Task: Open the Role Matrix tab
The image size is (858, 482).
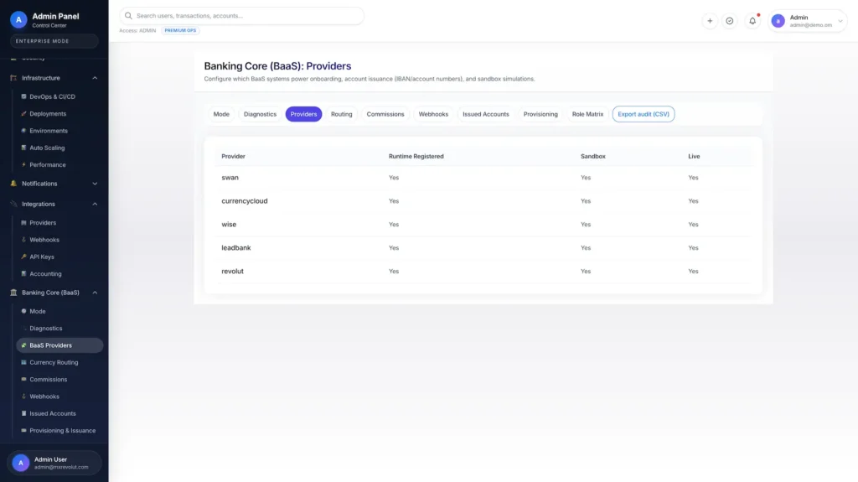Action: tap(587, 114)
